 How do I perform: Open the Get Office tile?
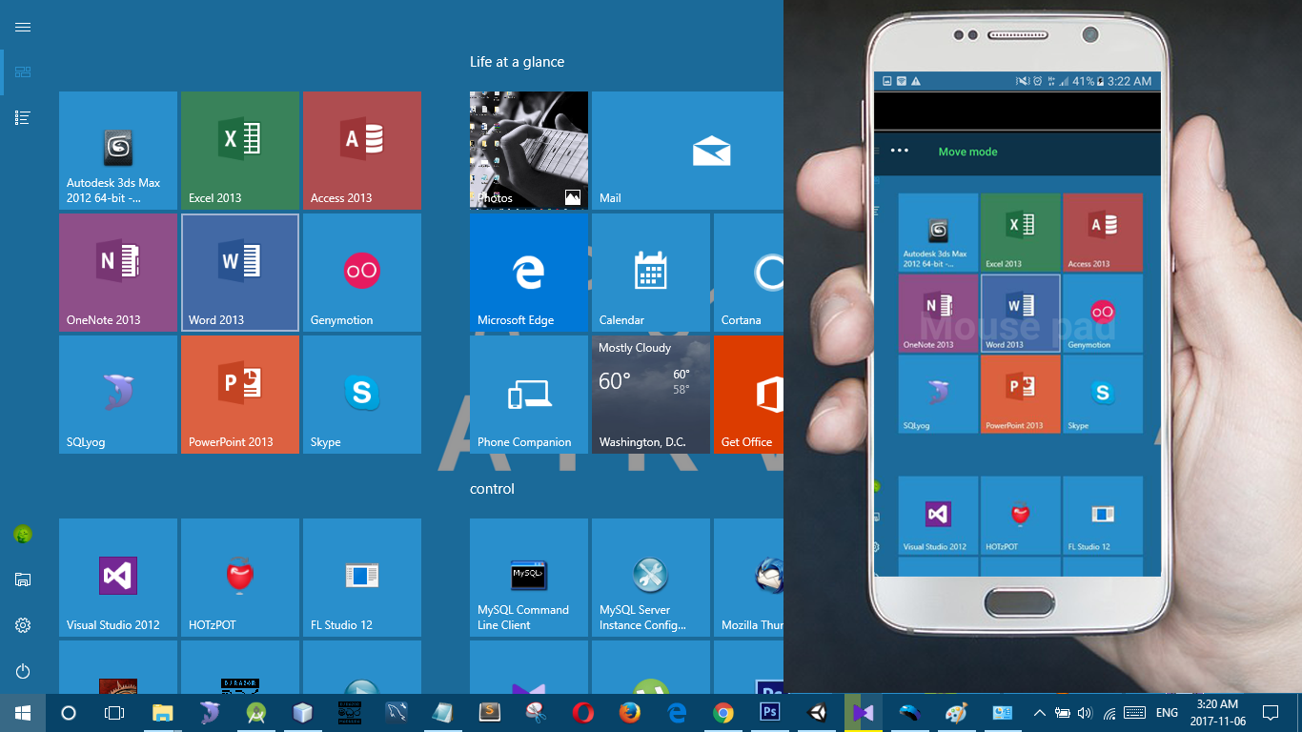pyautogui.click(x=748, y=395)
